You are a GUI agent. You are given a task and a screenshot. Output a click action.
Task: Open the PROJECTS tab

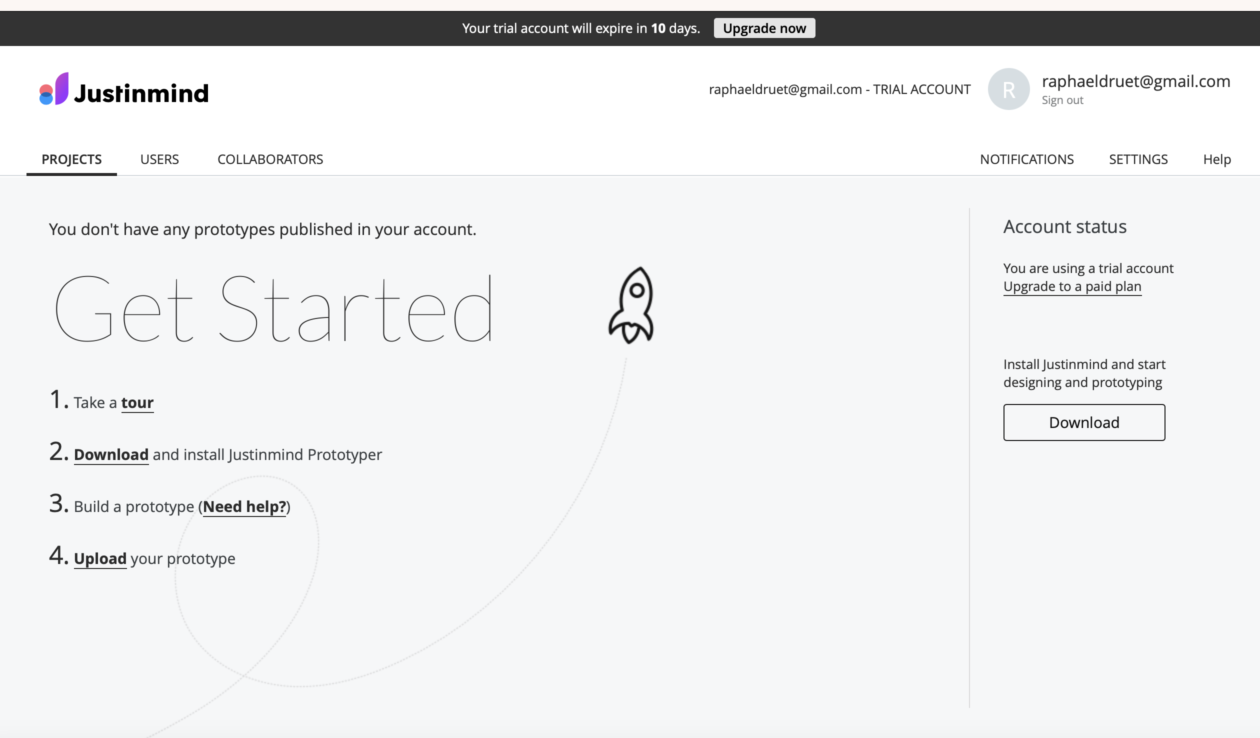[x=71, y=159]
